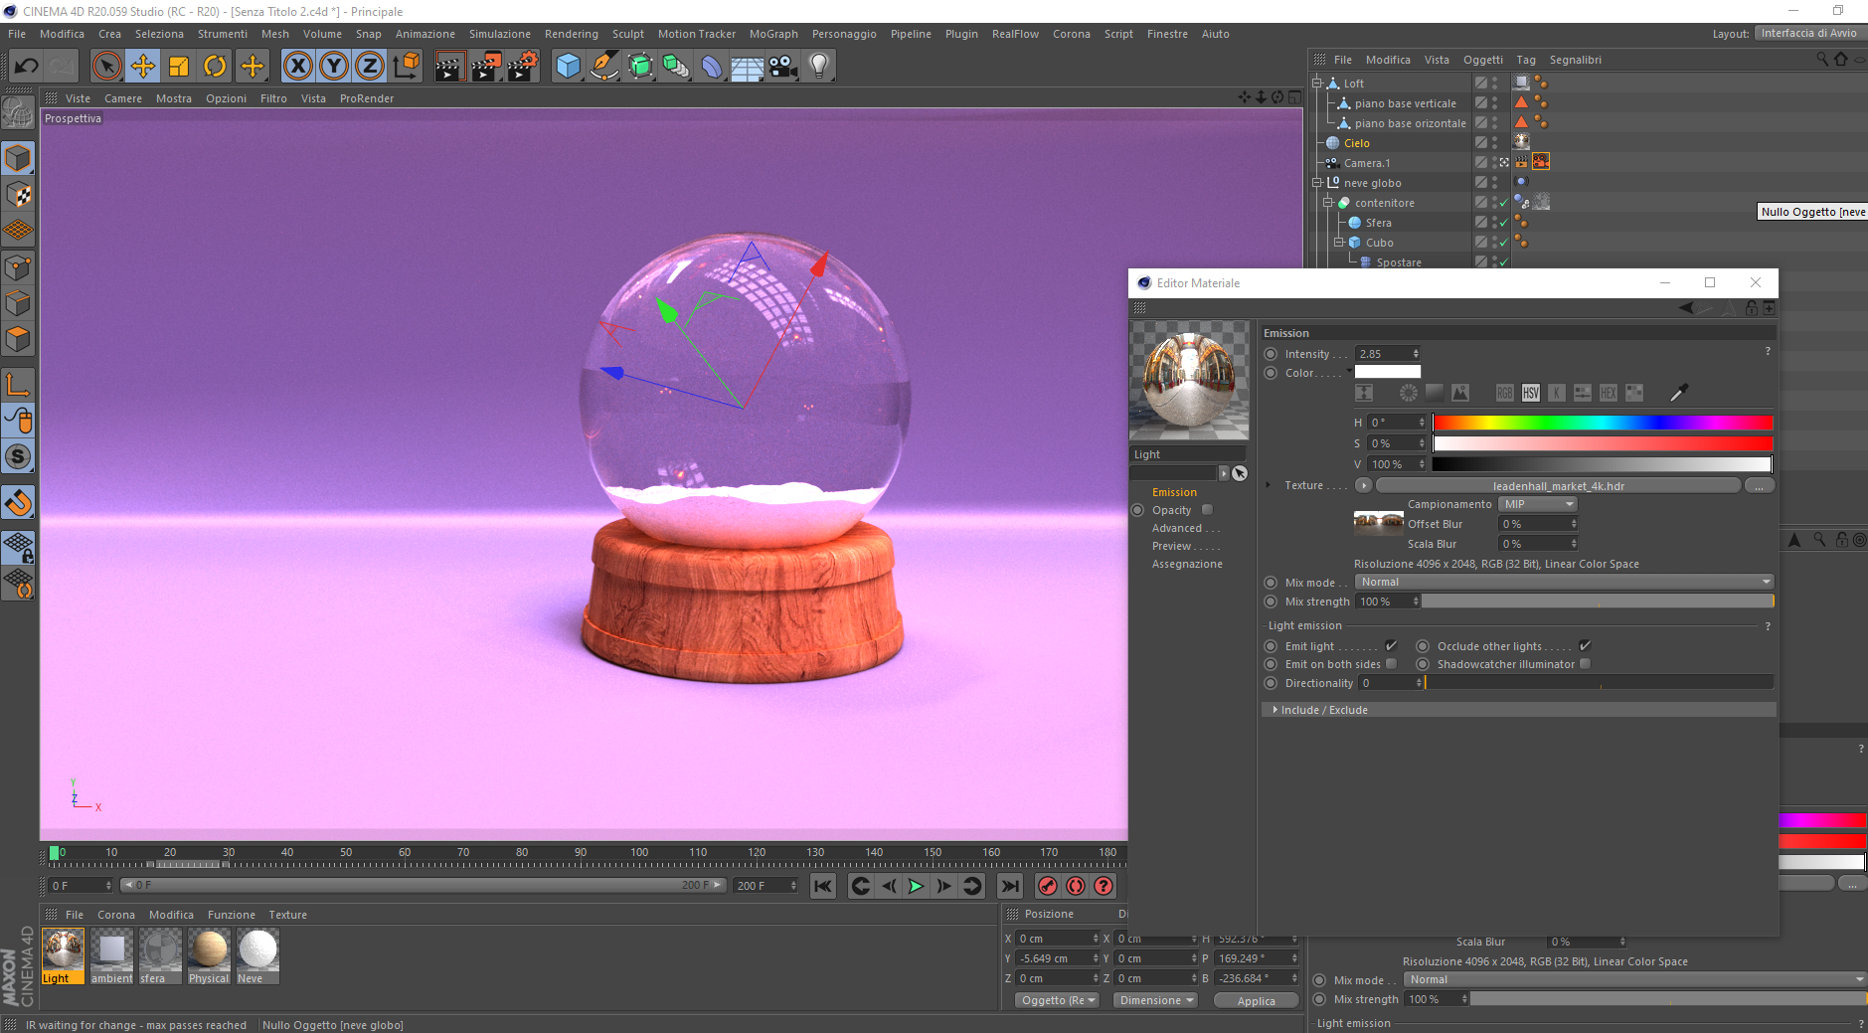Screen dimensions: 1868x1033
Task: Toggle Y axis lock icon
Action: click(x=334, y=67)
